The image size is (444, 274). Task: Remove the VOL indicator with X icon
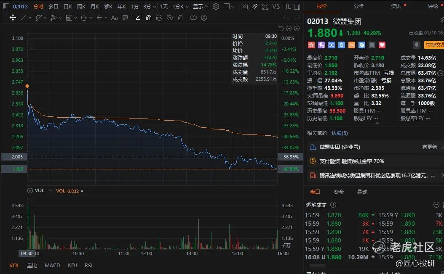(30, 191)
